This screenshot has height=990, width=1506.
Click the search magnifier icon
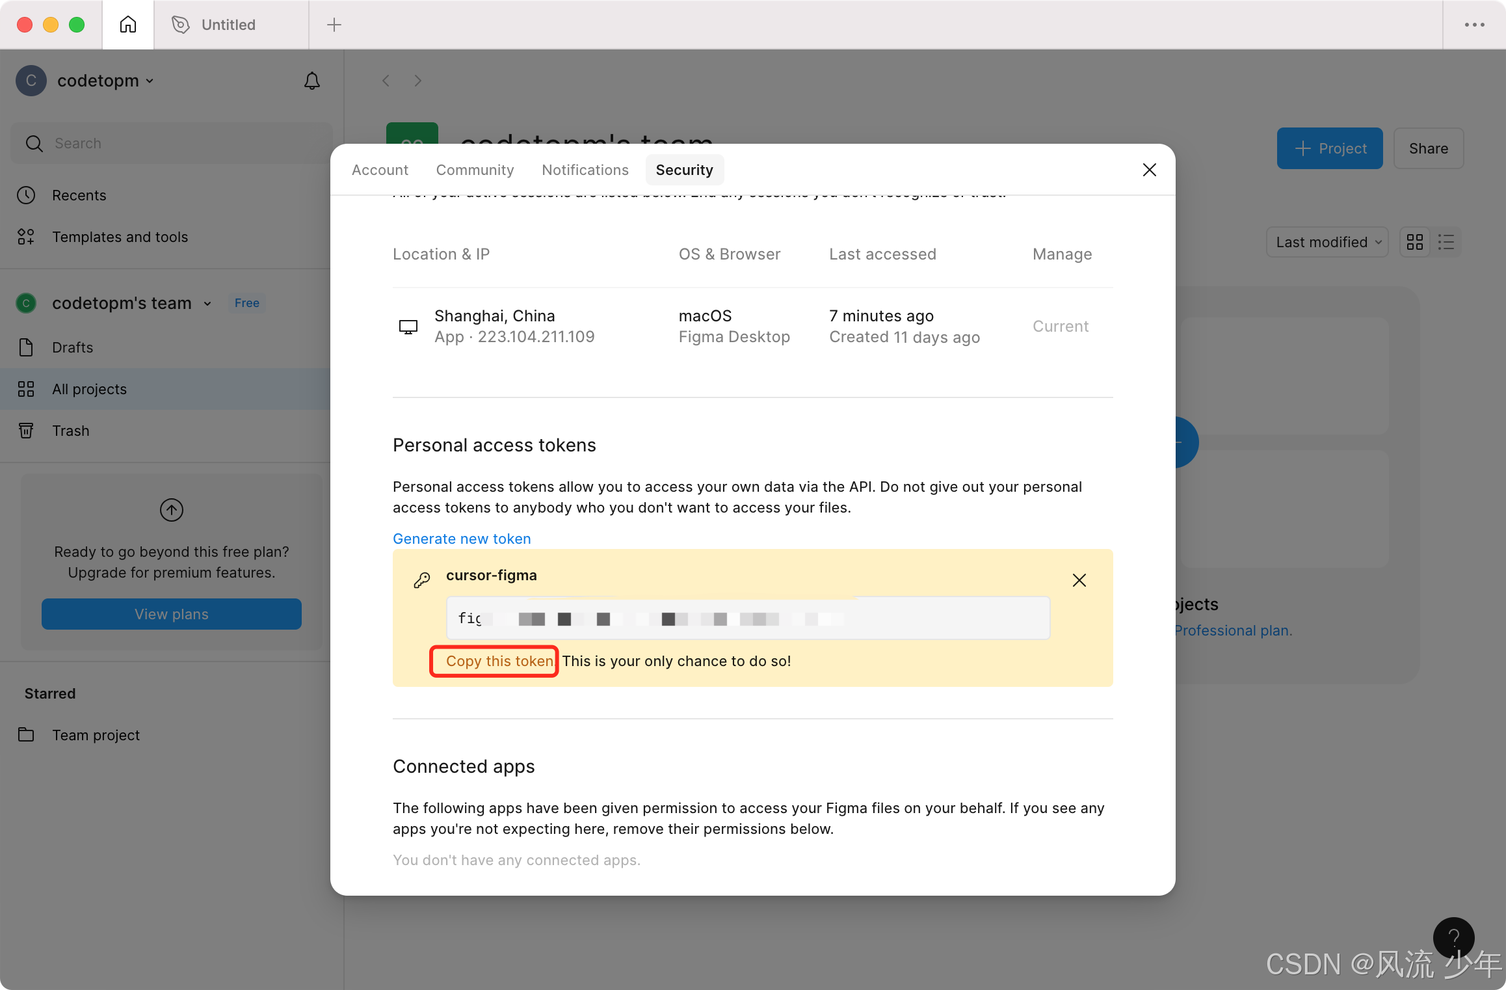point(34,143)
